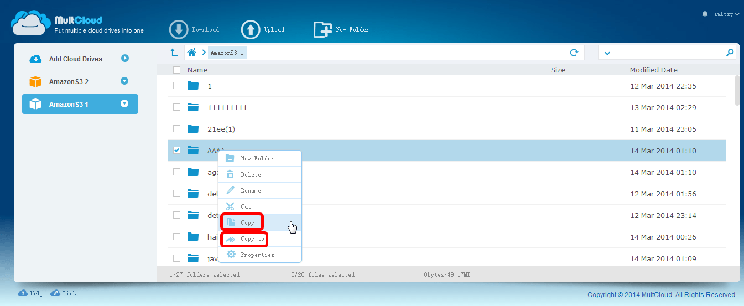
Task: Check the box on the 14 Mar 2014 01:09 row
Action: (x=176, y=258)
